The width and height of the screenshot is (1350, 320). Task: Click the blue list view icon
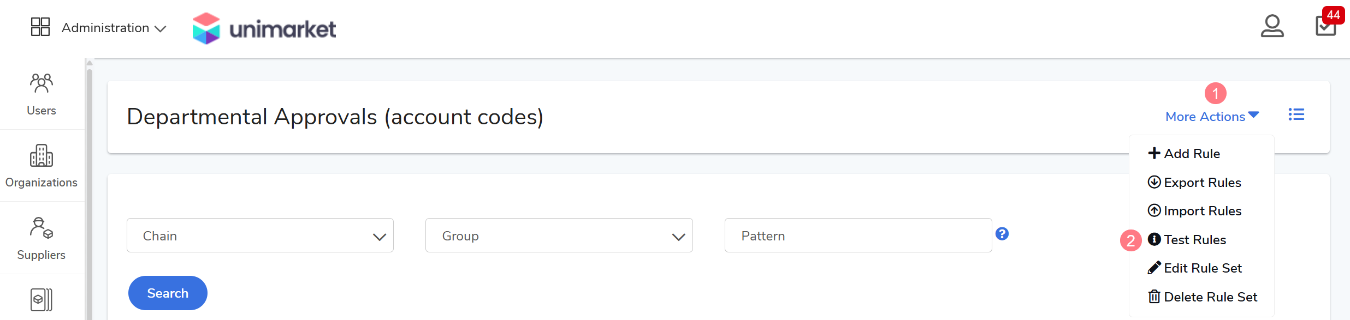[x=1296, y=114]
